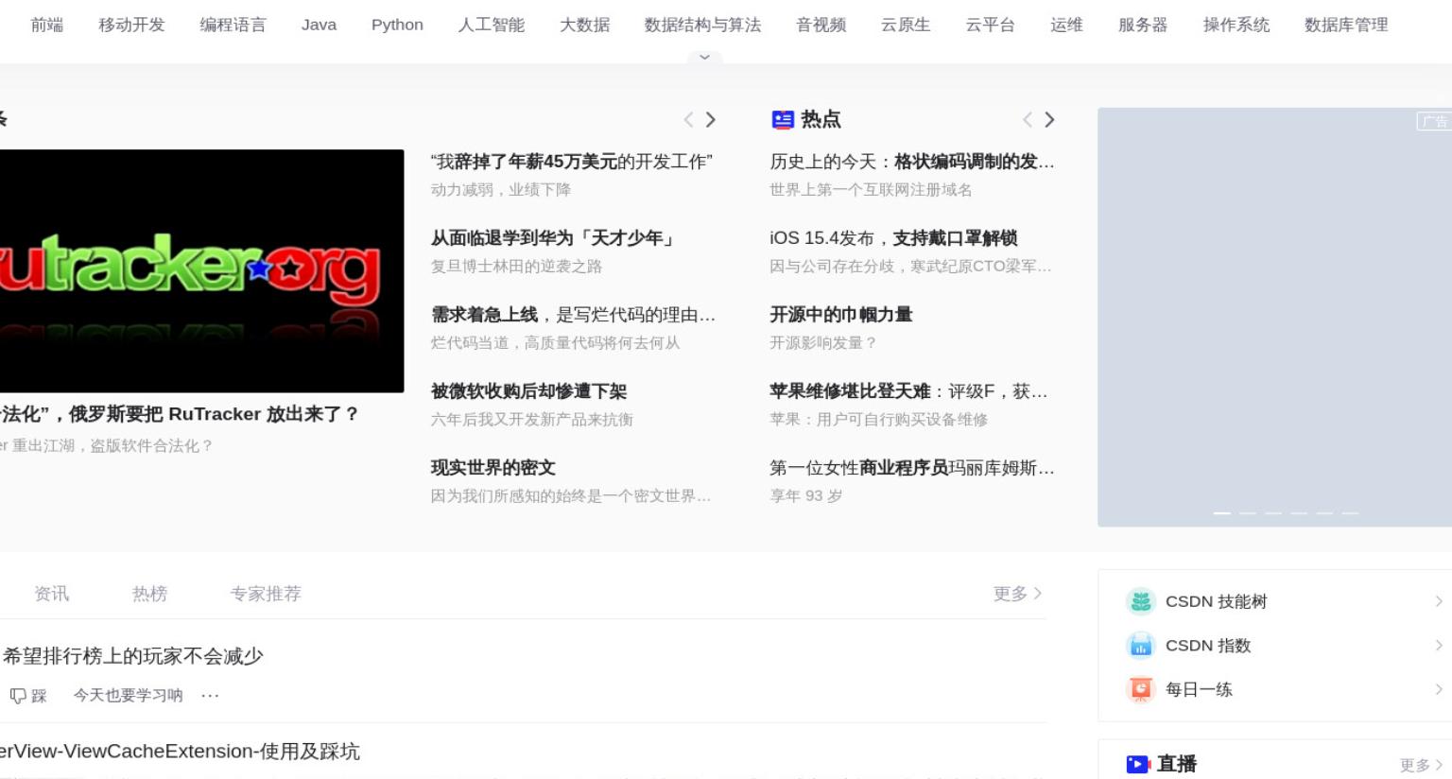Select the first banner carousel indicator
The height and width of the screenshot is (779, 1452).
coord(1222,513)
